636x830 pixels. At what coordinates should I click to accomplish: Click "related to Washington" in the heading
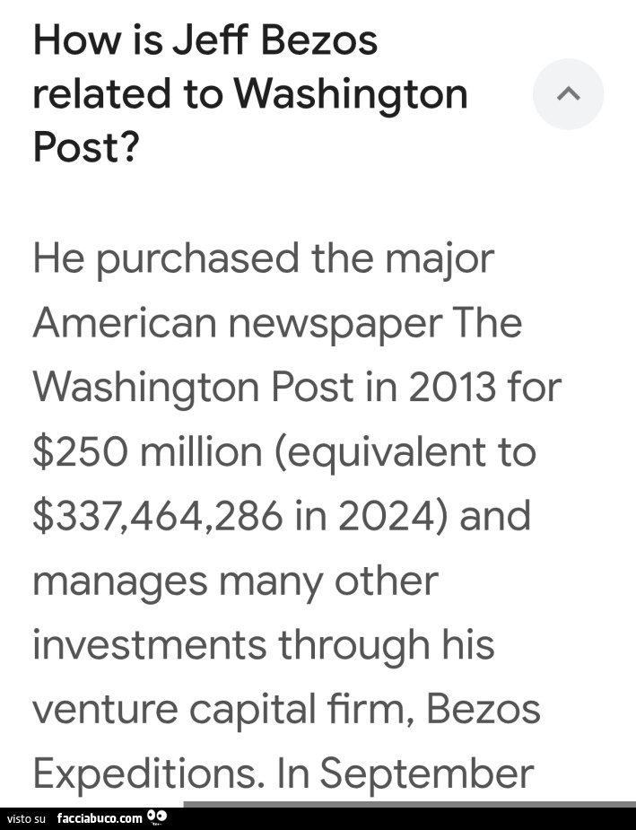(249, 93)
